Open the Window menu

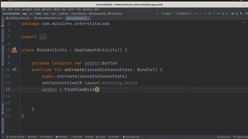88,9
